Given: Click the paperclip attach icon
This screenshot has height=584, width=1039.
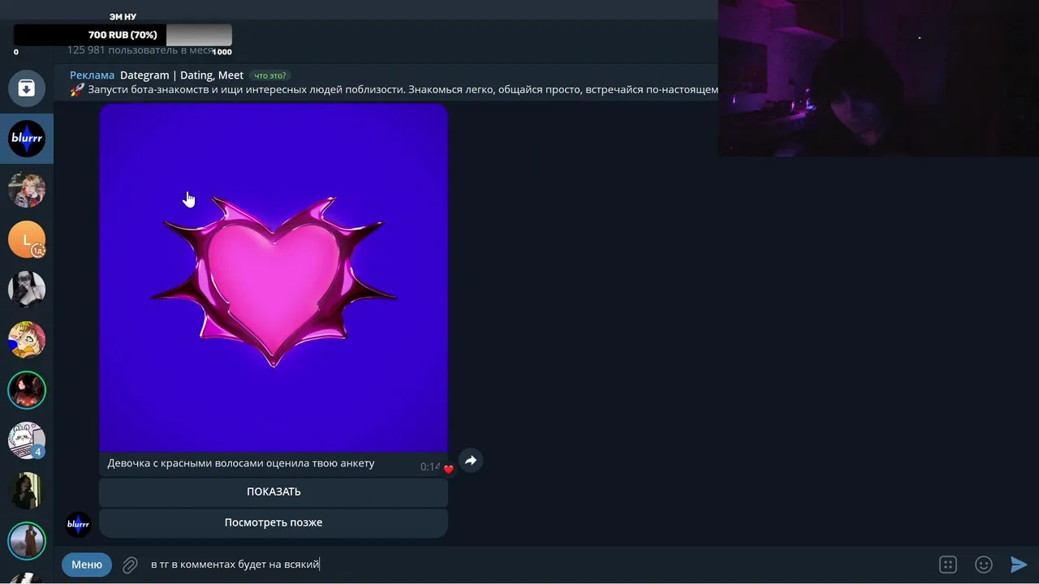Looking at the screenshot, I should point(130,565).
